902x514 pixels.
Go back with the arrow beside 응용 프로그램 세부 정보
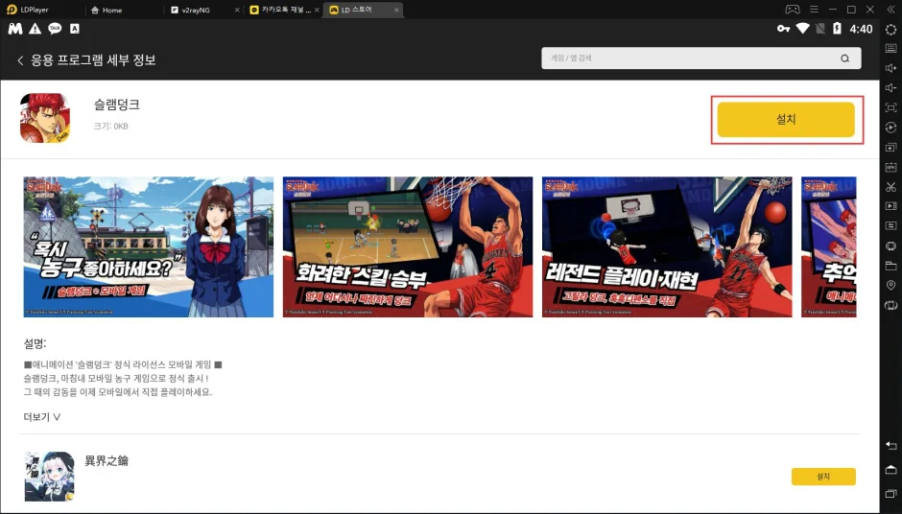[x=20, y=60]
